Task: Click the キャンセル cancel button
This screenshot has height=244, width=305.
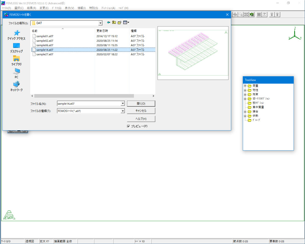Action: click(x=141, y=111)
